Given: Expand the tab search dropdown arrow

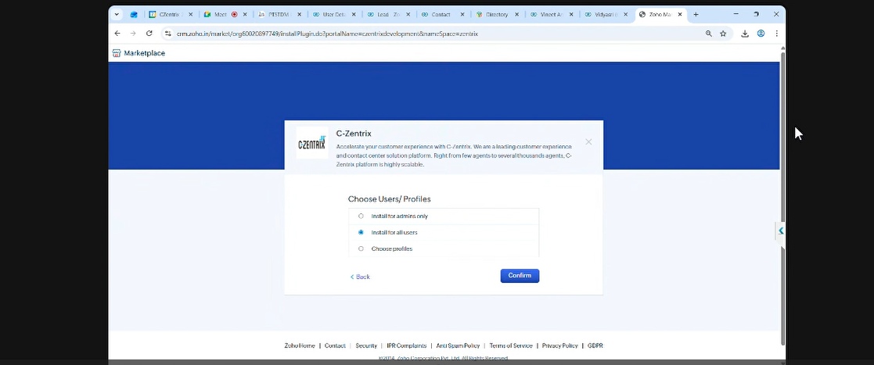Looking at the screenshot, I should 117,14.
